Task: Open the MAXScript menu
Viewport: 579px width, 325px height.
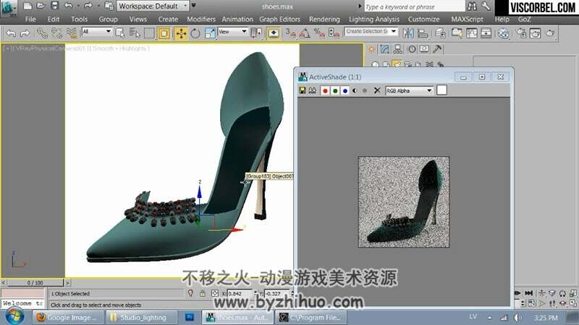Action: [x=467, y=19]
